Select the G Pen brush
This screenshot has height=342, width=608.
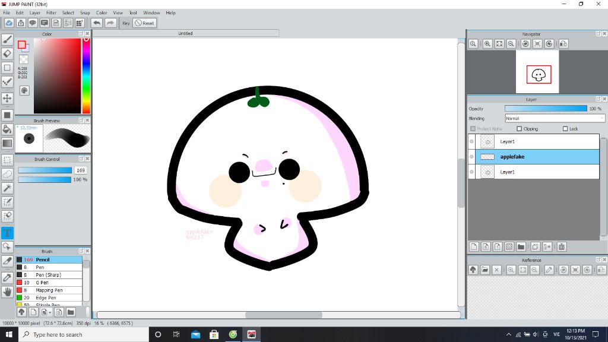(49, 283)
